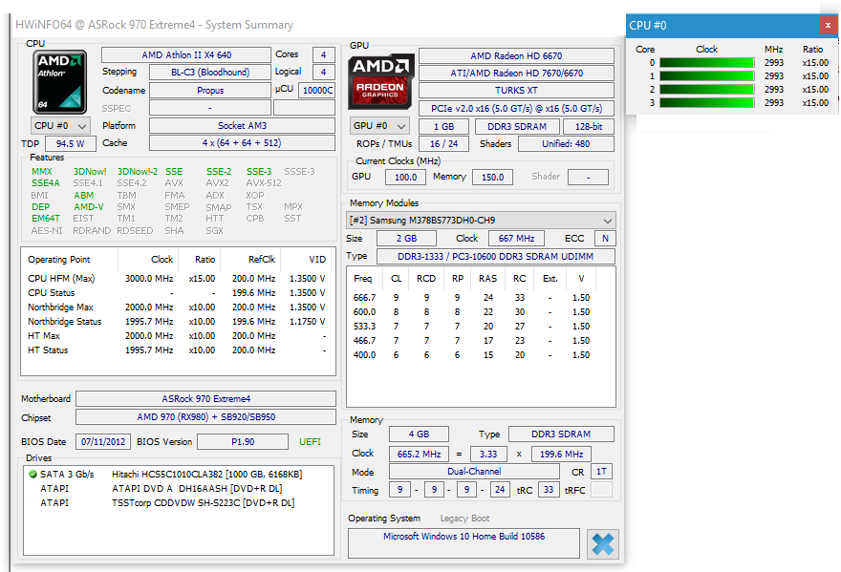The height and width of the screenshot is (572, 841).
Task: Click the AMD 970 chipset field
Action: 206,417
